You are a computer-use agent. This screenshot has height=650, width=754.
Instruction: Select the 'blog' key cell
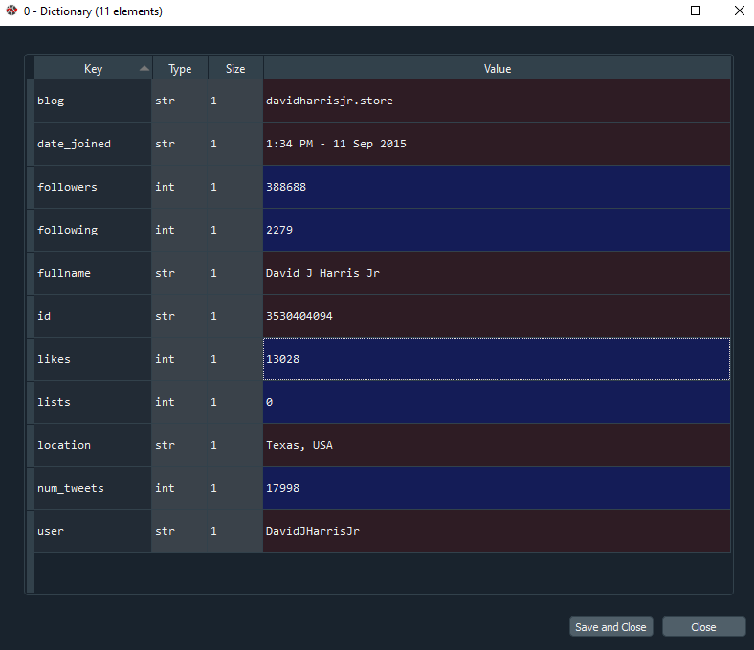coord(93,101)
